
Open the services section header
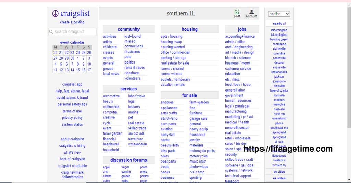(129, 89)
